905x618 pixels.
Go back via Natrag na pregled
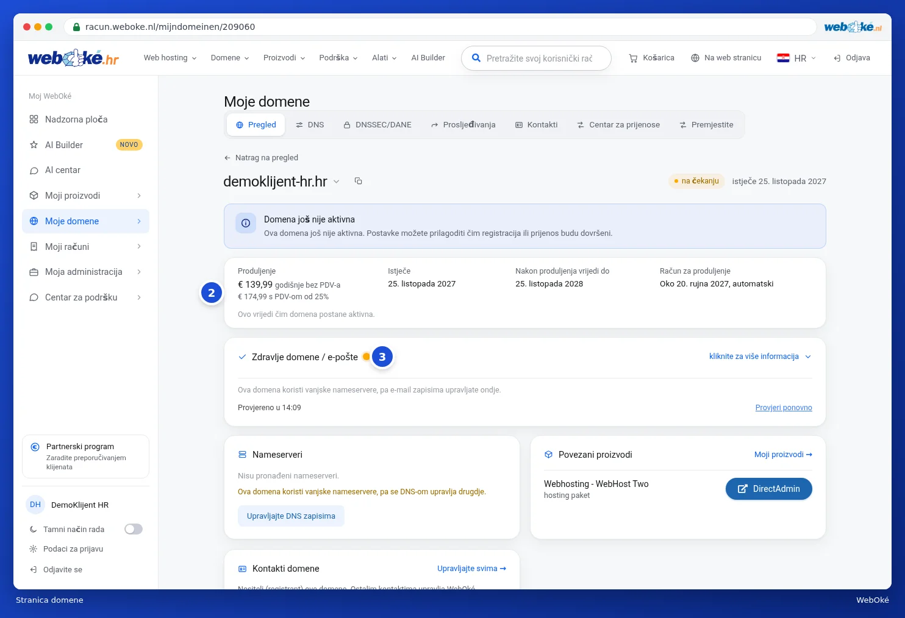pos(261,158)
